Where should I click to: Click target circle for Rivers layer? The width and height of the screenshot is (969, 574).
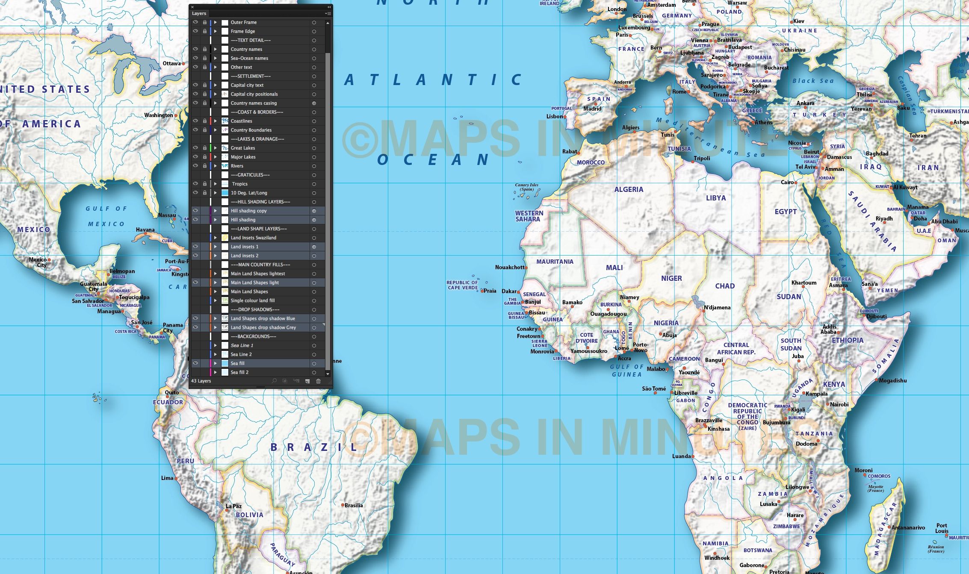314,166
